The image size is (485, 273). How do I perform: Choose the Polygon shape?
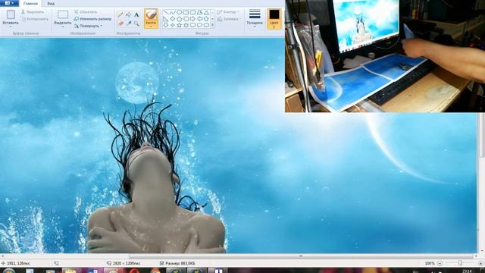tap(199, 13)
